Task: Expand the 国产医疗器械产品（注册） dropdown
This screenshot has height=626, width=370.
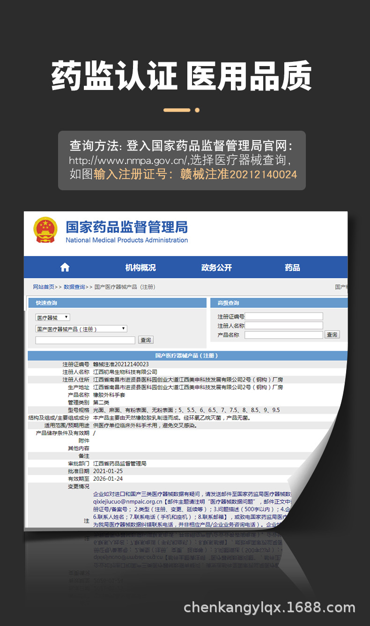Action: (81, 329)
